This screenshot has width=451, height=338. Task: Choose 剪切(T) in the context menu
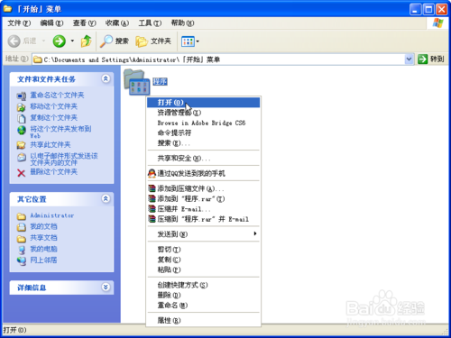point(204,250)
